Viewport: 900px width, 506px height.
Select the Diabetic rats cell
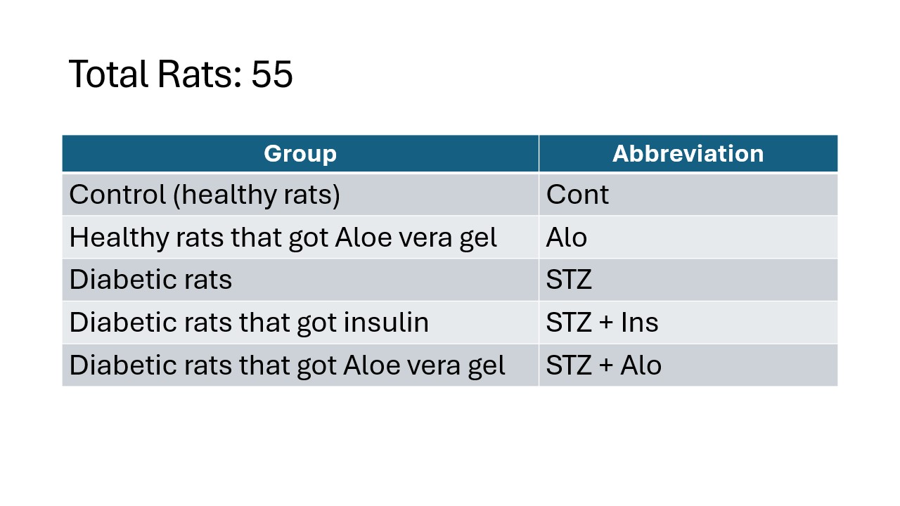click(300, 280)
